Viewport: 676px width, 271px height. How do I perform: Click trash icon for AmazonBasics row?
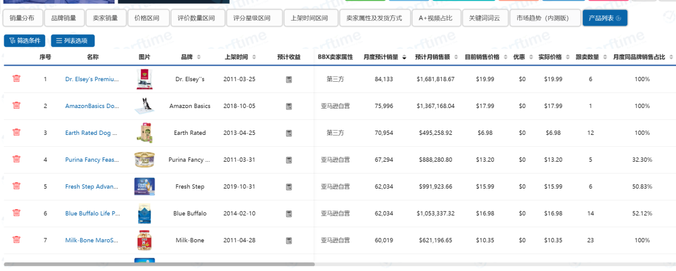coord(16,106)
